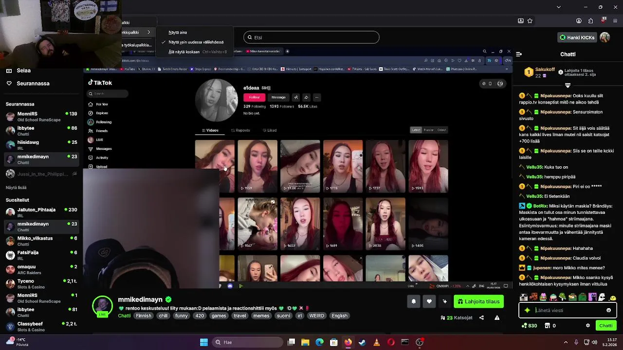
Task: Open the red extension icon with badge 13
Action: click(604, 20)
